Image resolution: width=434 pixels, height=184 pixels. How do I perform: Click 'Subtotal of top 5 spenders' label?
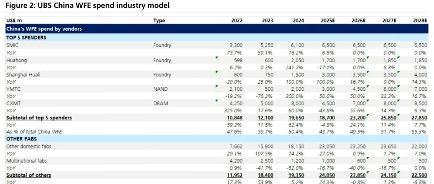tap(39, 118)
